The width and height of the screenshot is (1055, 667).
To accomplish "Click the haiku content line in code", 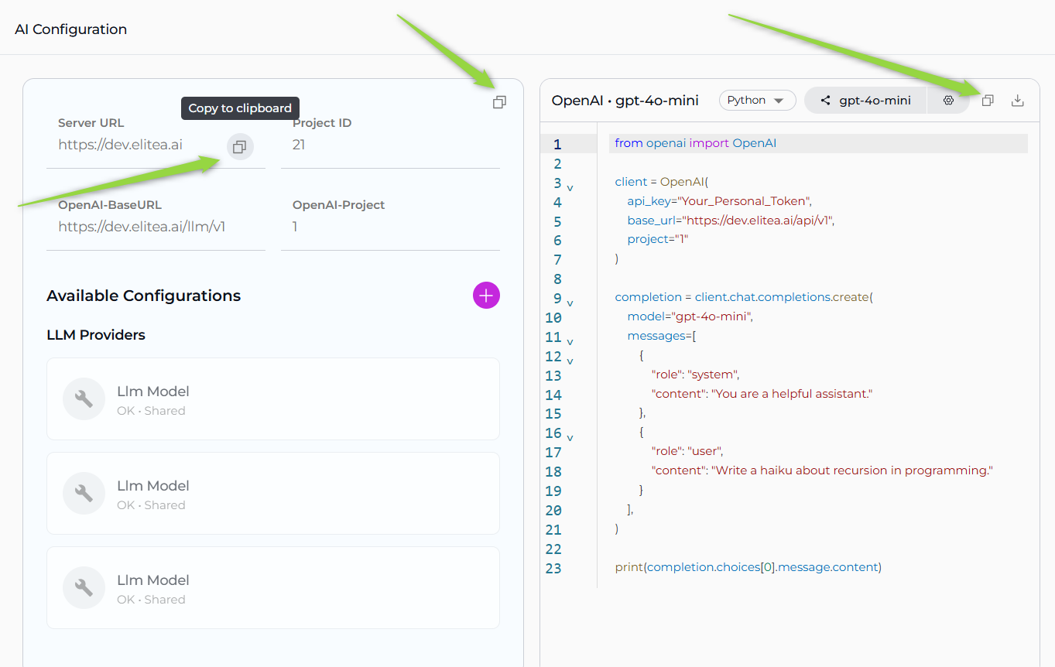I will click(x=822, y=470).
